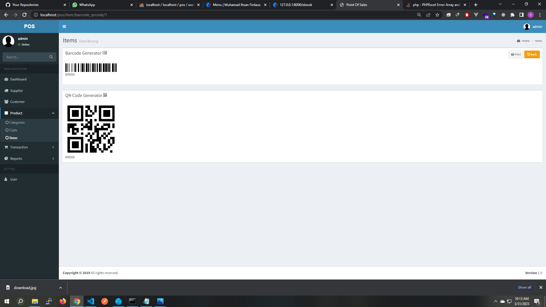The width and height of the screenshot is (546, 307).
Task: Open Windows taskbar search
Action: (20, 301)
